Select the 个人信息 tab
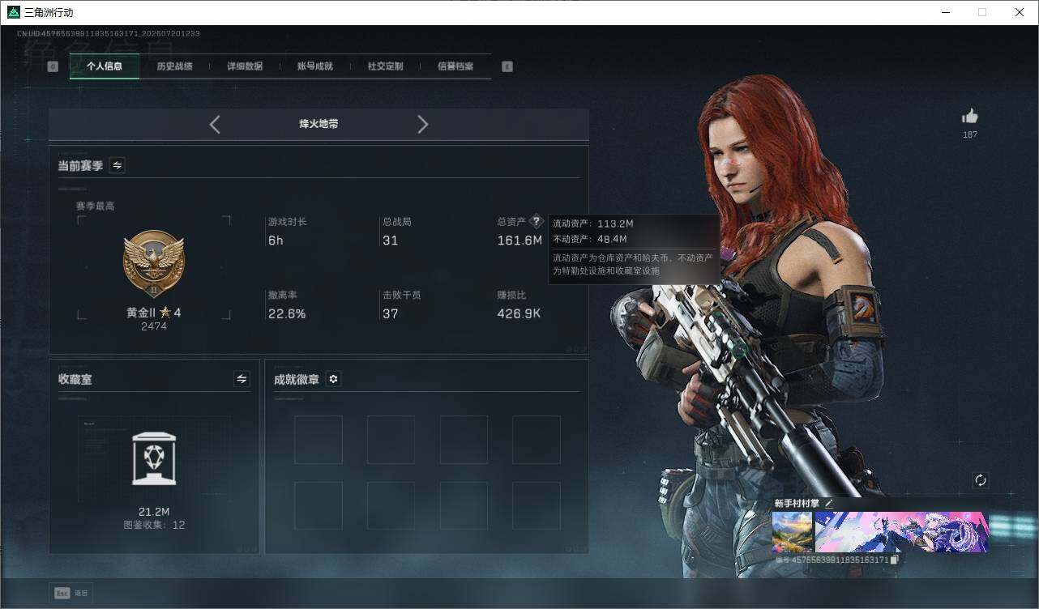This screenshot has width=1039, height=609. click(x=105, y=66)
